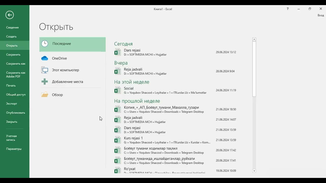The height and width of the screenshot is (183, 326).
Task: Click the Excel icon beside Dars rejasi from today
Action: (117, 52)
